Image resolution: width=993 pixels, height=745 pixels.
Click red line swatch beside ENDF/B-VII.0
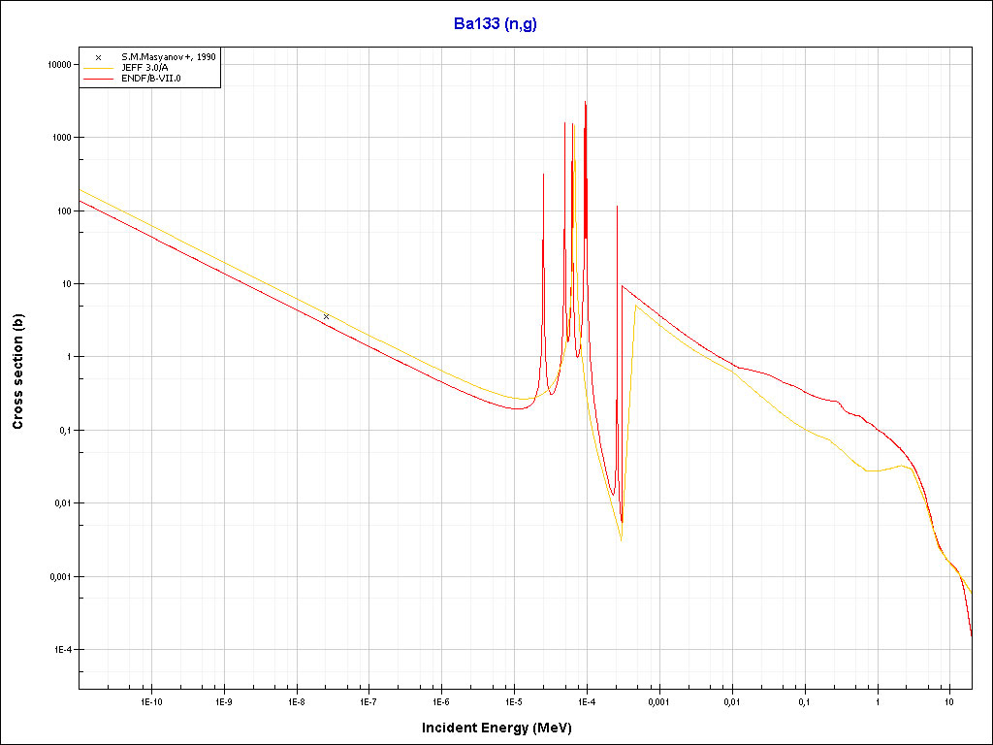point(98,79)
